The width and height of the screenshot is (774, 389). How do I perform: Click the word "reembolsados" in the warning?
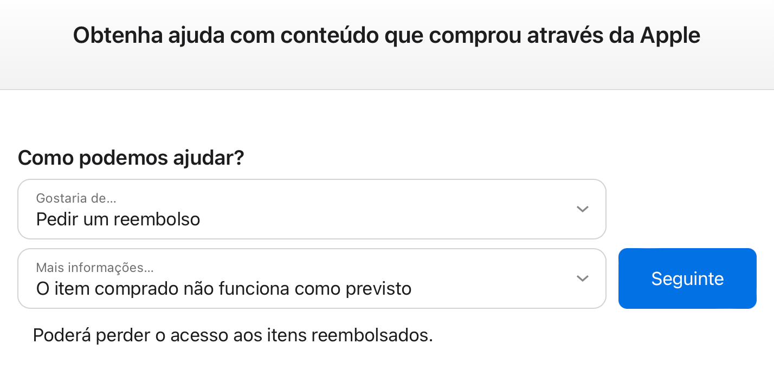coord(372,335)
